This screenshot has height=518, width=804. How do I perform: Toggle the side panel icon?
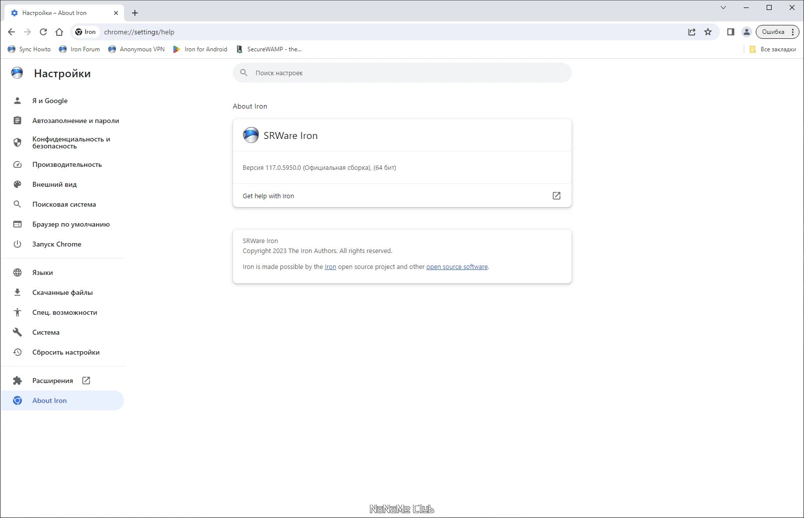731,32
